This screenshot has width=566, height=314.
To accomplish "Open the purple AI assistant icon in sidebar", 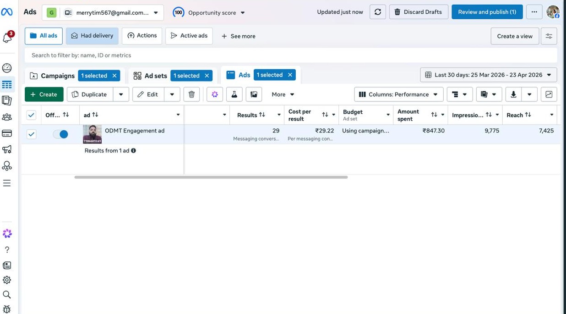I will tap(7, 233).
